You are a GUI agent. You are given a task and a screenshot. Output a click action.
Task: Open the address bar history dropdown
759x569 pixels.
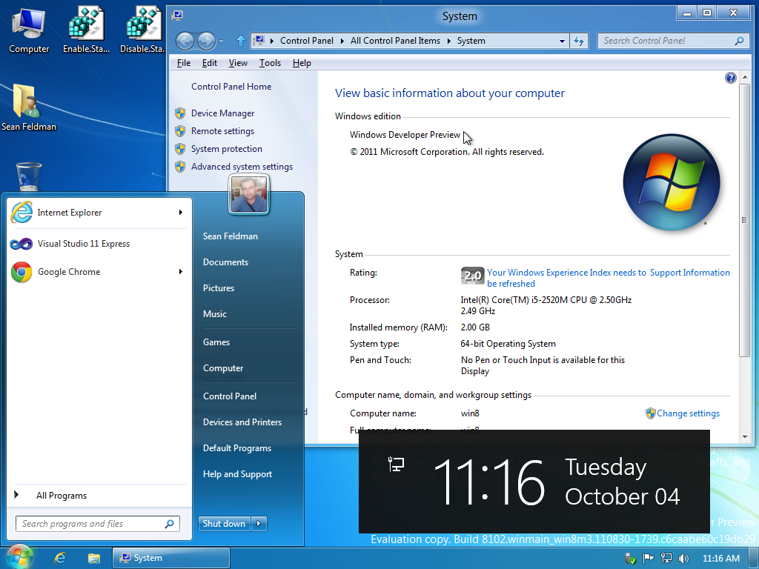point(562,41)
